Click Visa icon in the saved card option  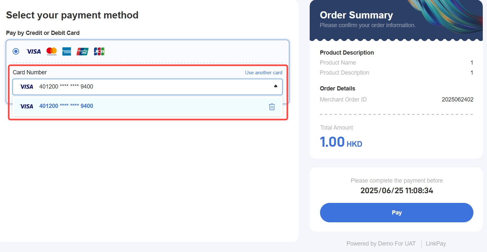[x=27, y=106]
